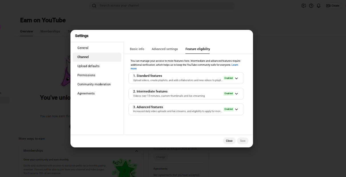The width and height of the screenshot is (346, 177).
Task: Click the search magnifier icon in top bar
Action: [94, 5]
